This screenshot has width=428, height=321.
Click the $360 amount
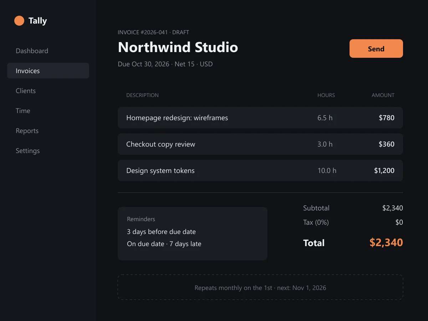pos(387,144)
